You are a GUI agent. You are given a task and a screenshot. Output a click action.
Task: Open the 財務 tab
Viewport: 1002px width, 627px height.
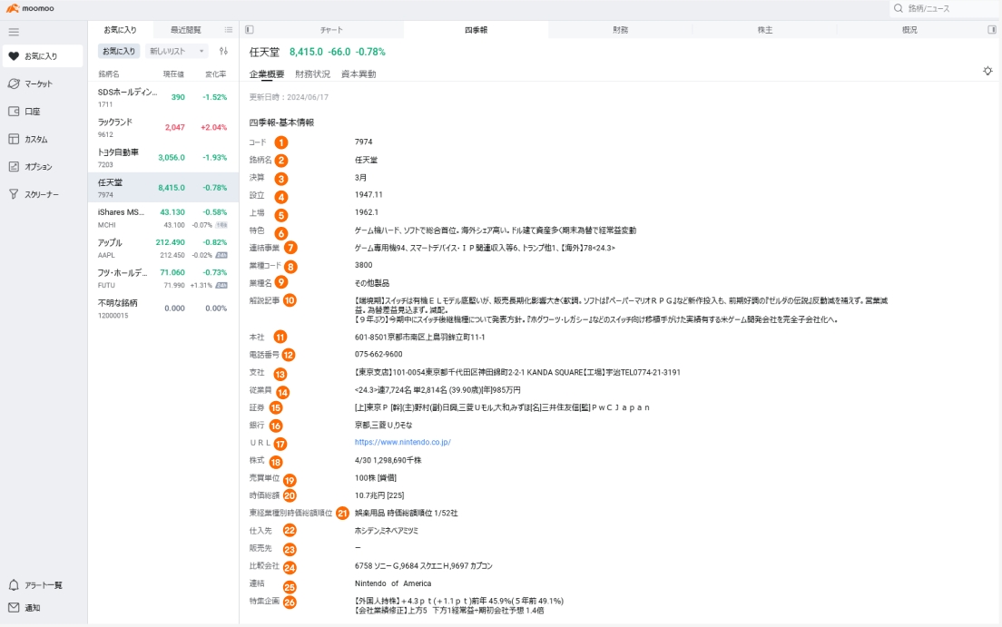(621, 30)
